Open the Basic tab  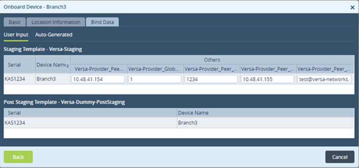tap(15, 22)
